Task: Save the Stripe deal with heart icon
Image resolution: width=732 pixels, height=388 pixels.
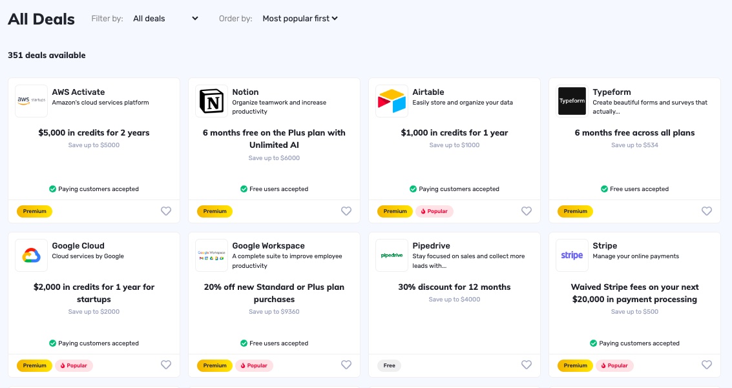Action: 706,365
